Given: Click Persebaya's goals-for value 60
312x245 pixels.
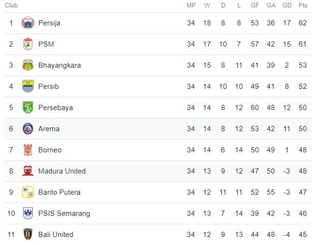Looking at the screenshot, I should [255, 108].
